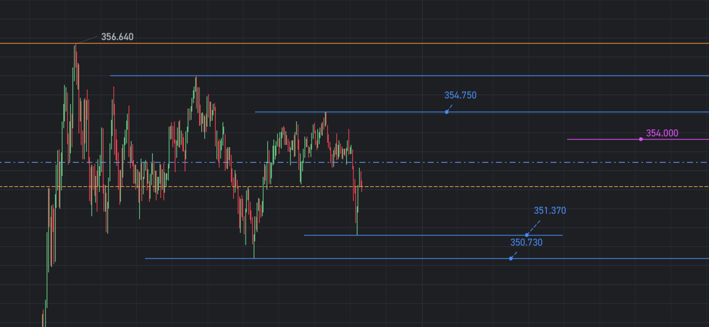Select the 351.370 price label
Viewport: 709px width, 327px height.
550,210
